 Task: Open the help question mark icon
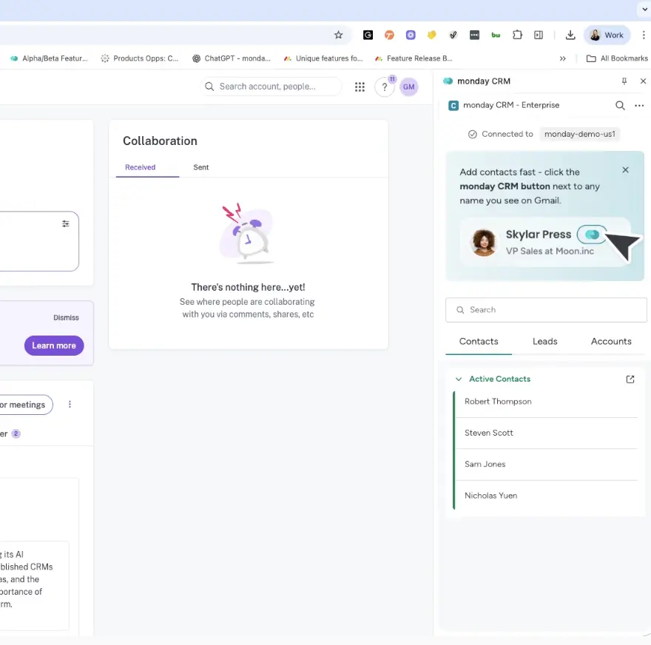(385, 87)
